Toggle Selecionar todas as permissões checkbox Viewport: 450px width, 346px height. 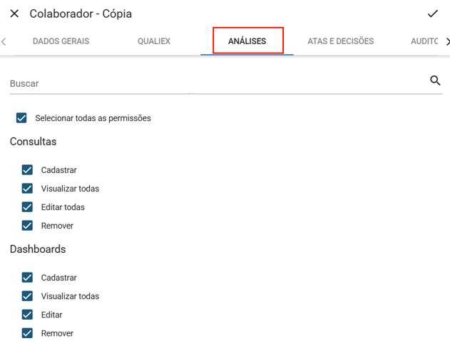point(21,118)
